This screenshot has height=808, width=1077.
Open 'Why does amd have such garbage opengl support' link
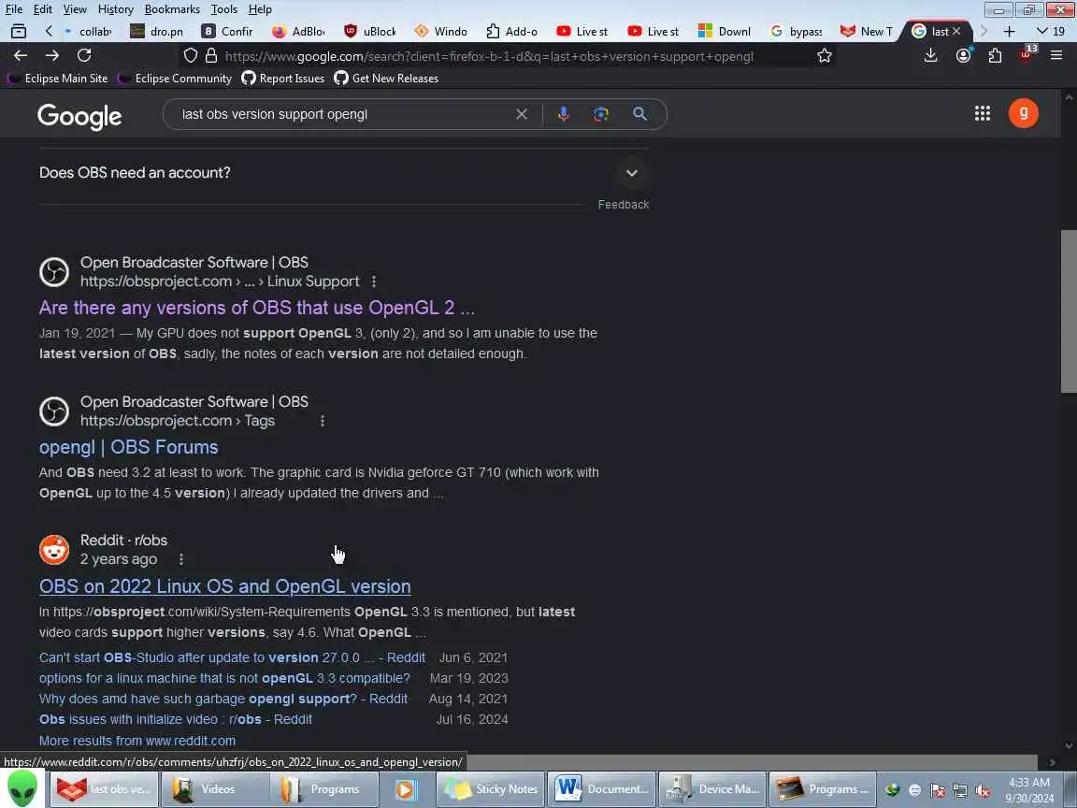click(223, 699)
